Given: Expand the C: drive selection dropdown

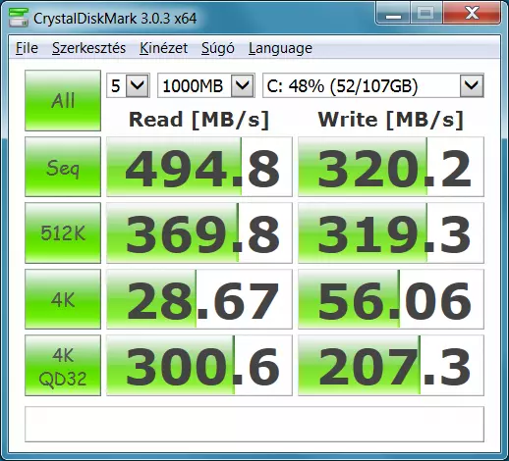Looking at the screenshot, I should coord(373,85).
